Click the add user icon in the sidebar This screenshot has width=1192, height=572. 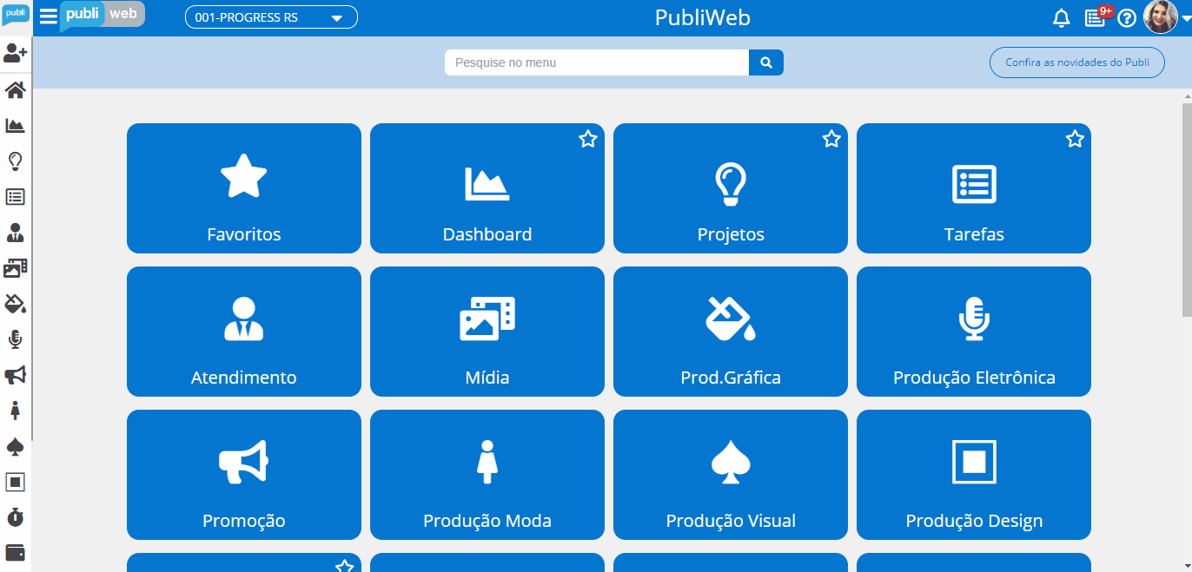coord(15,54)
